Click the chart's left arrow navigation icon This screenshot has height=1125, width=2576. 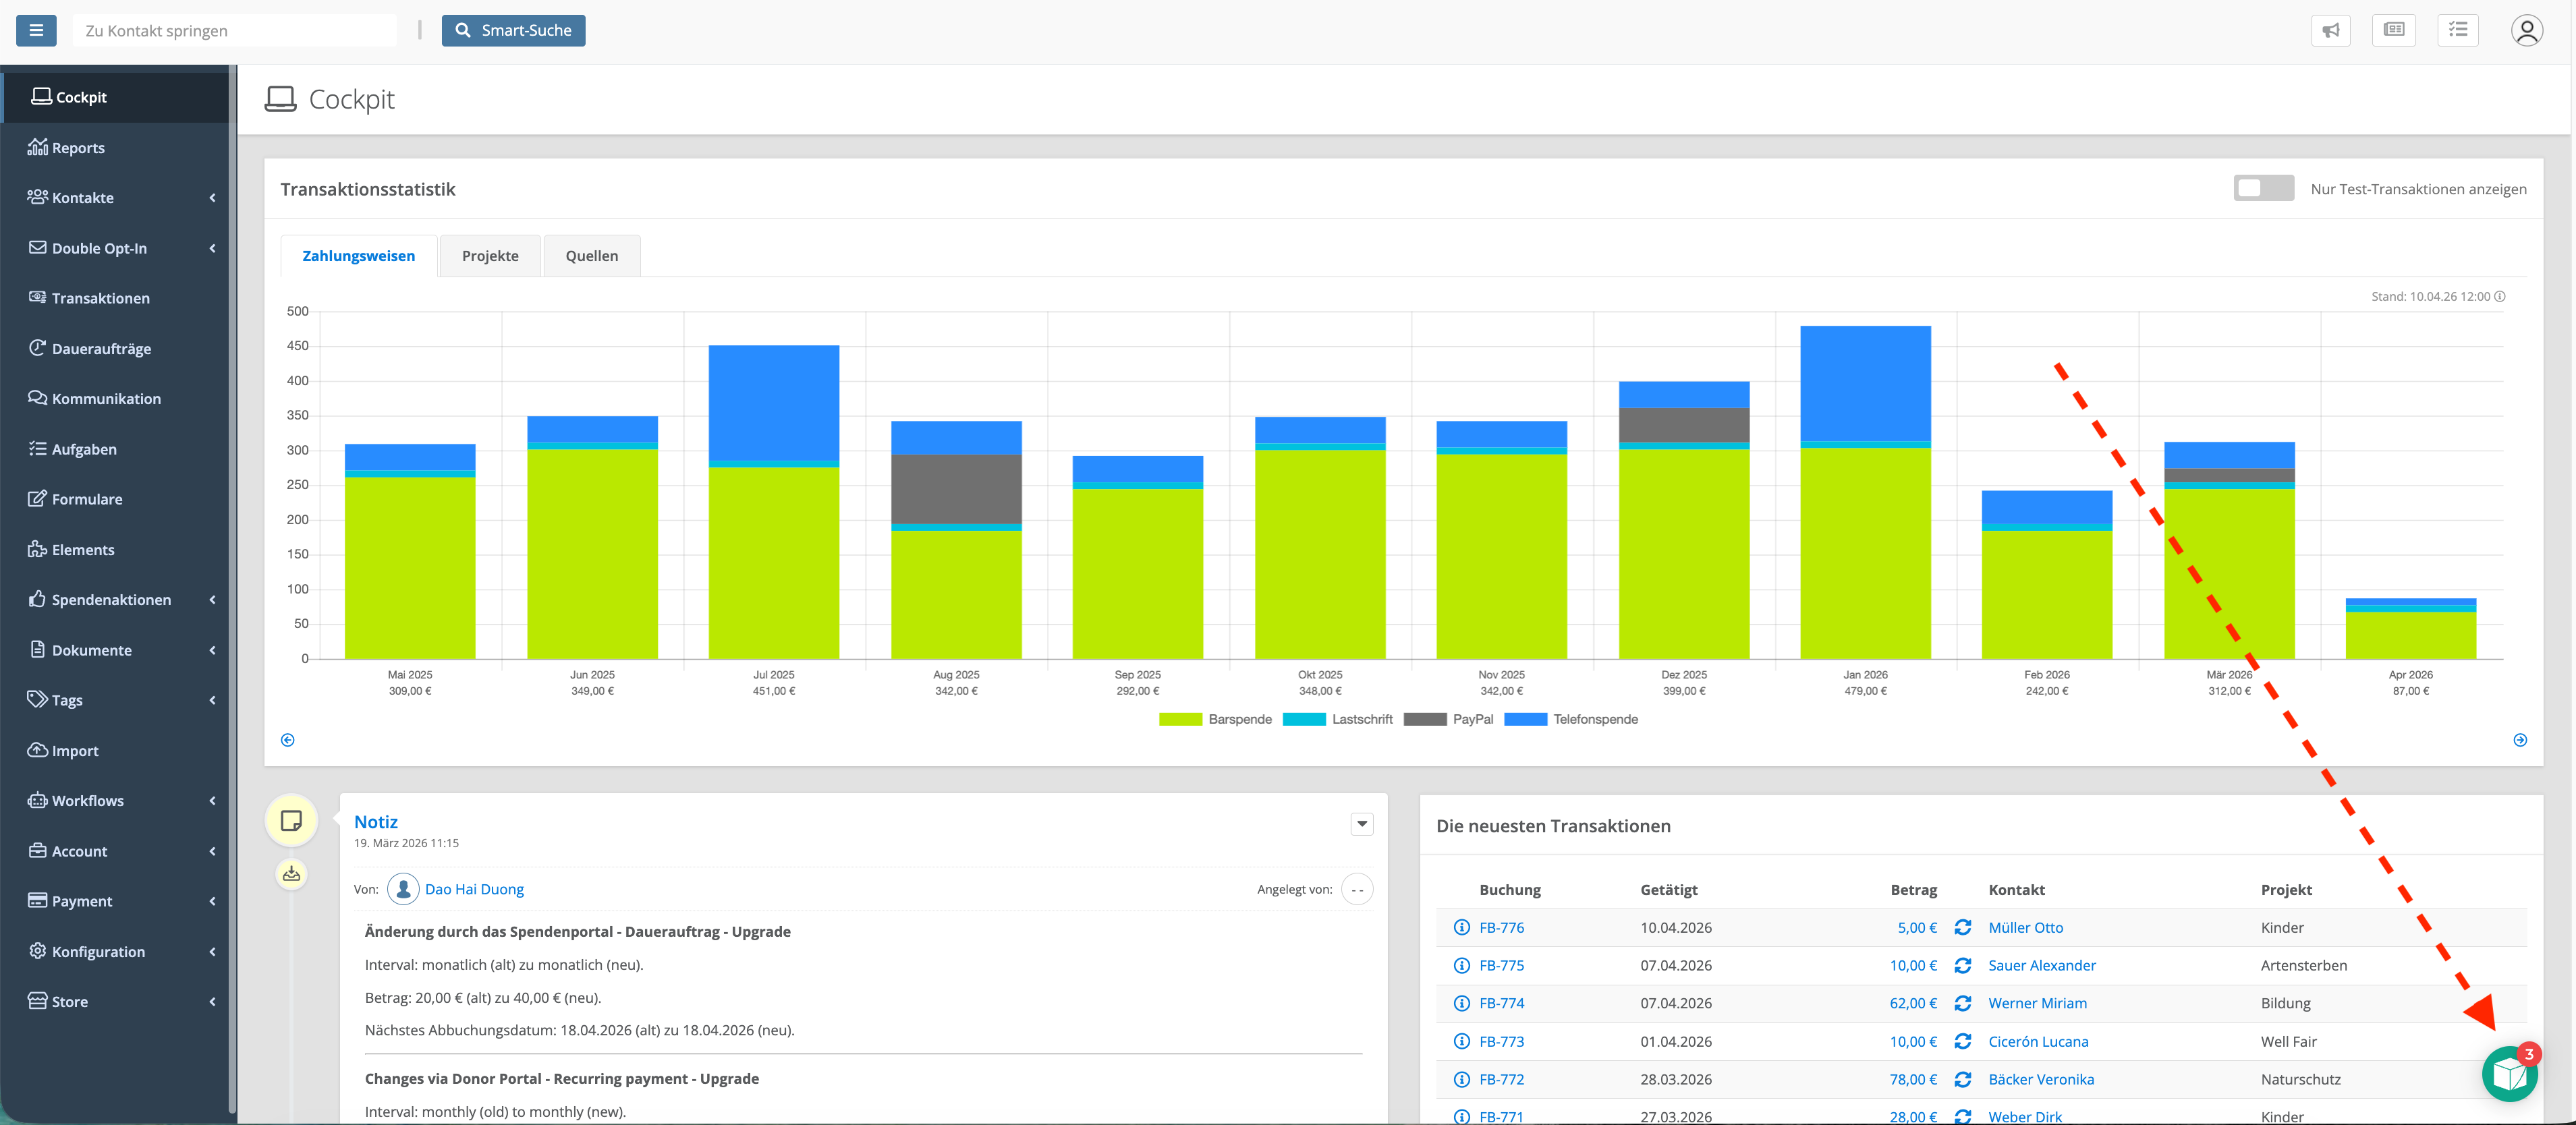288,740
